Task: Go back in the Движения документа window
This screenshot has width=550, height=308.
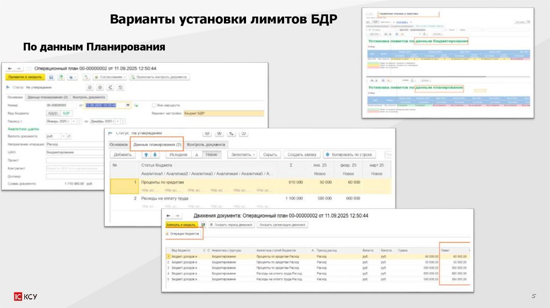Action: 168,216
